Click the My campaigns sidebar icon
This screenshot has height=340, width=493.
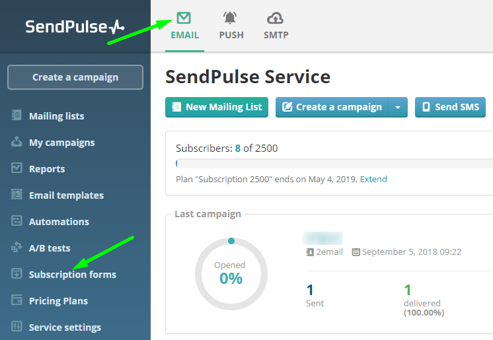point(17,142)
